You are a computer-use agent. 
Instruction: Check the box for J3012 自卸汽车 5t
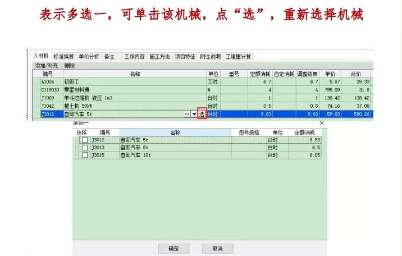[85, 140]
